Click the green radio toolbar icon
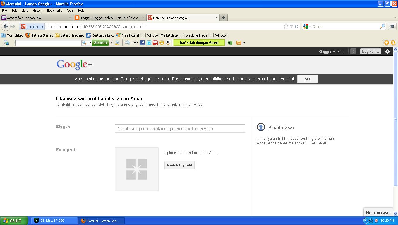398x225 pixels. click(x=230, y=43)
